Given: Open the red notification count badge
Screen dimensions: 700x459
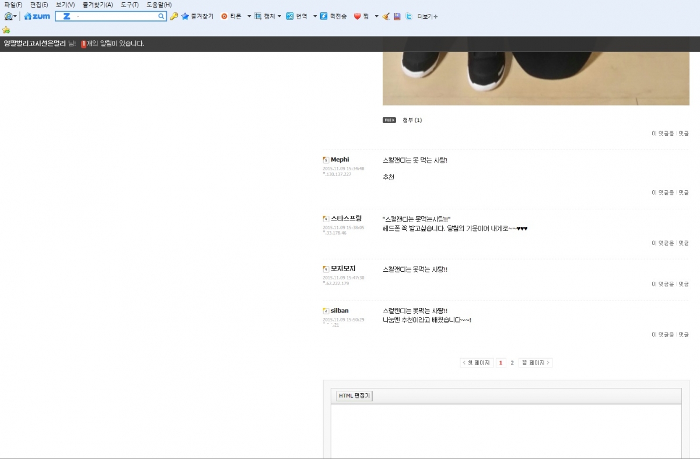Looking at the screenshot, I should [x=83, y=44].
